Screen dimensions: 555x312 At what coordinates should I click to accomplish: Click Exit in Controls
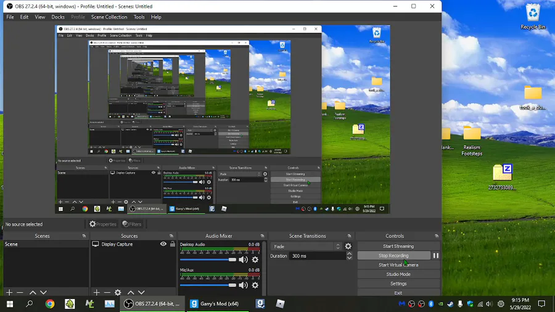(x=398, y=293)
